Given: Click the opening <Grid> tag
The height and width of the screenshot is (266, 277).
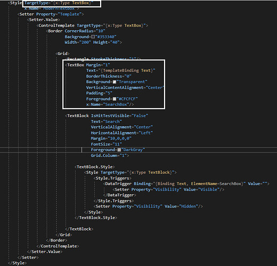Looking at the screenshot, I should coord(62,54).
